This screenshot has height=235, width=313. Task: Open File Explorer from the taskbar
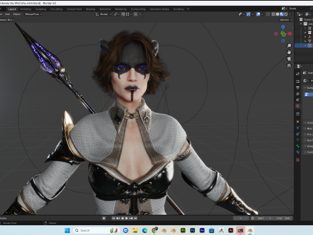tap(135, 230)
